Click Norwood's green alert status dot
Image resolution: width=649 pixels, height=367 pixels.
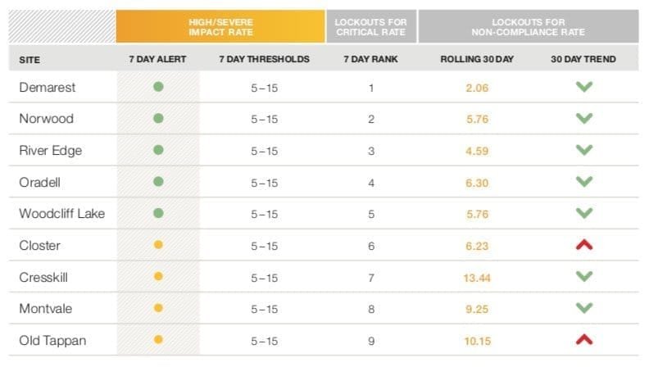coord(158,119)
